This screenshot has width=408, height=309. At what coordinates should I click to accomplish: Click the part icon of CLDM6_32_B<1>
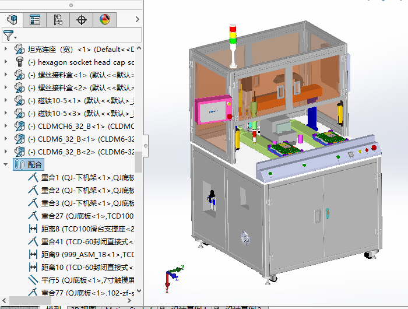pyautogui.click(x=19, y=139)
